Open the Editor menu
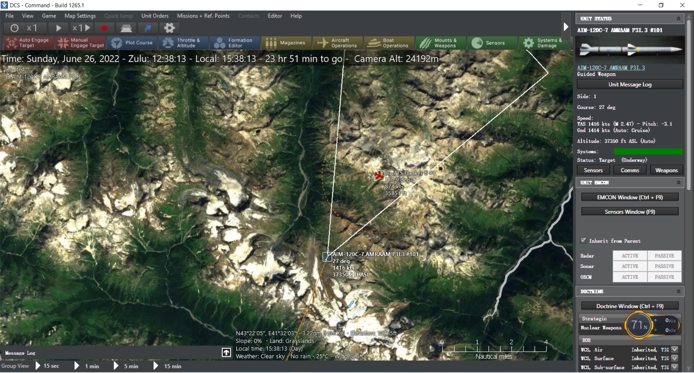This screenshot has width=694, height=373. pyautogui.click(x=275, y=16)
